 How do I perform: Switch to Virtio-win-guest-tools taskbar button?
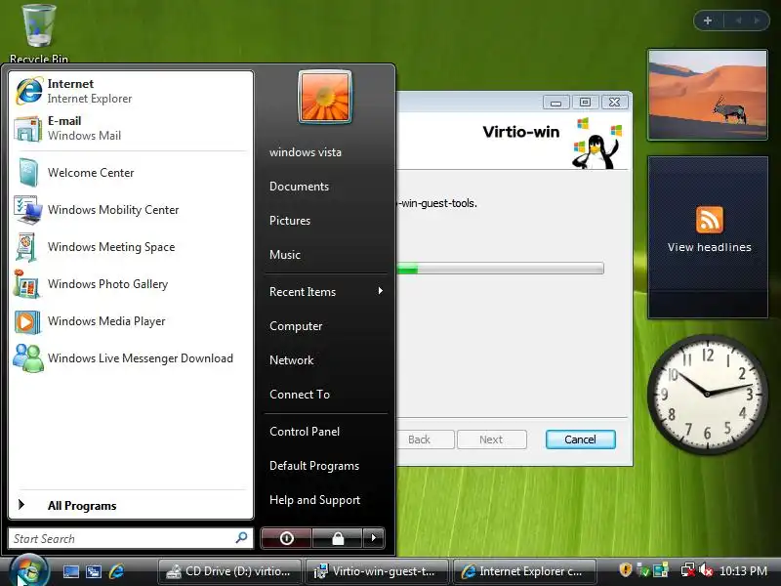(377, 571)
